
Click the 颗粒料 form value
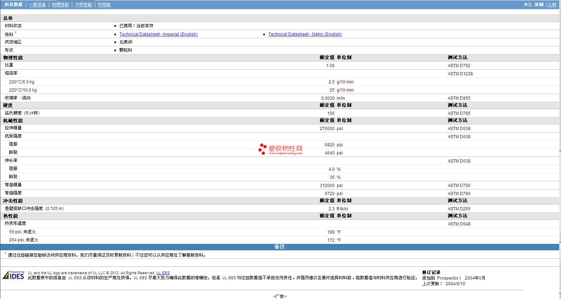(x=126, y=50)
